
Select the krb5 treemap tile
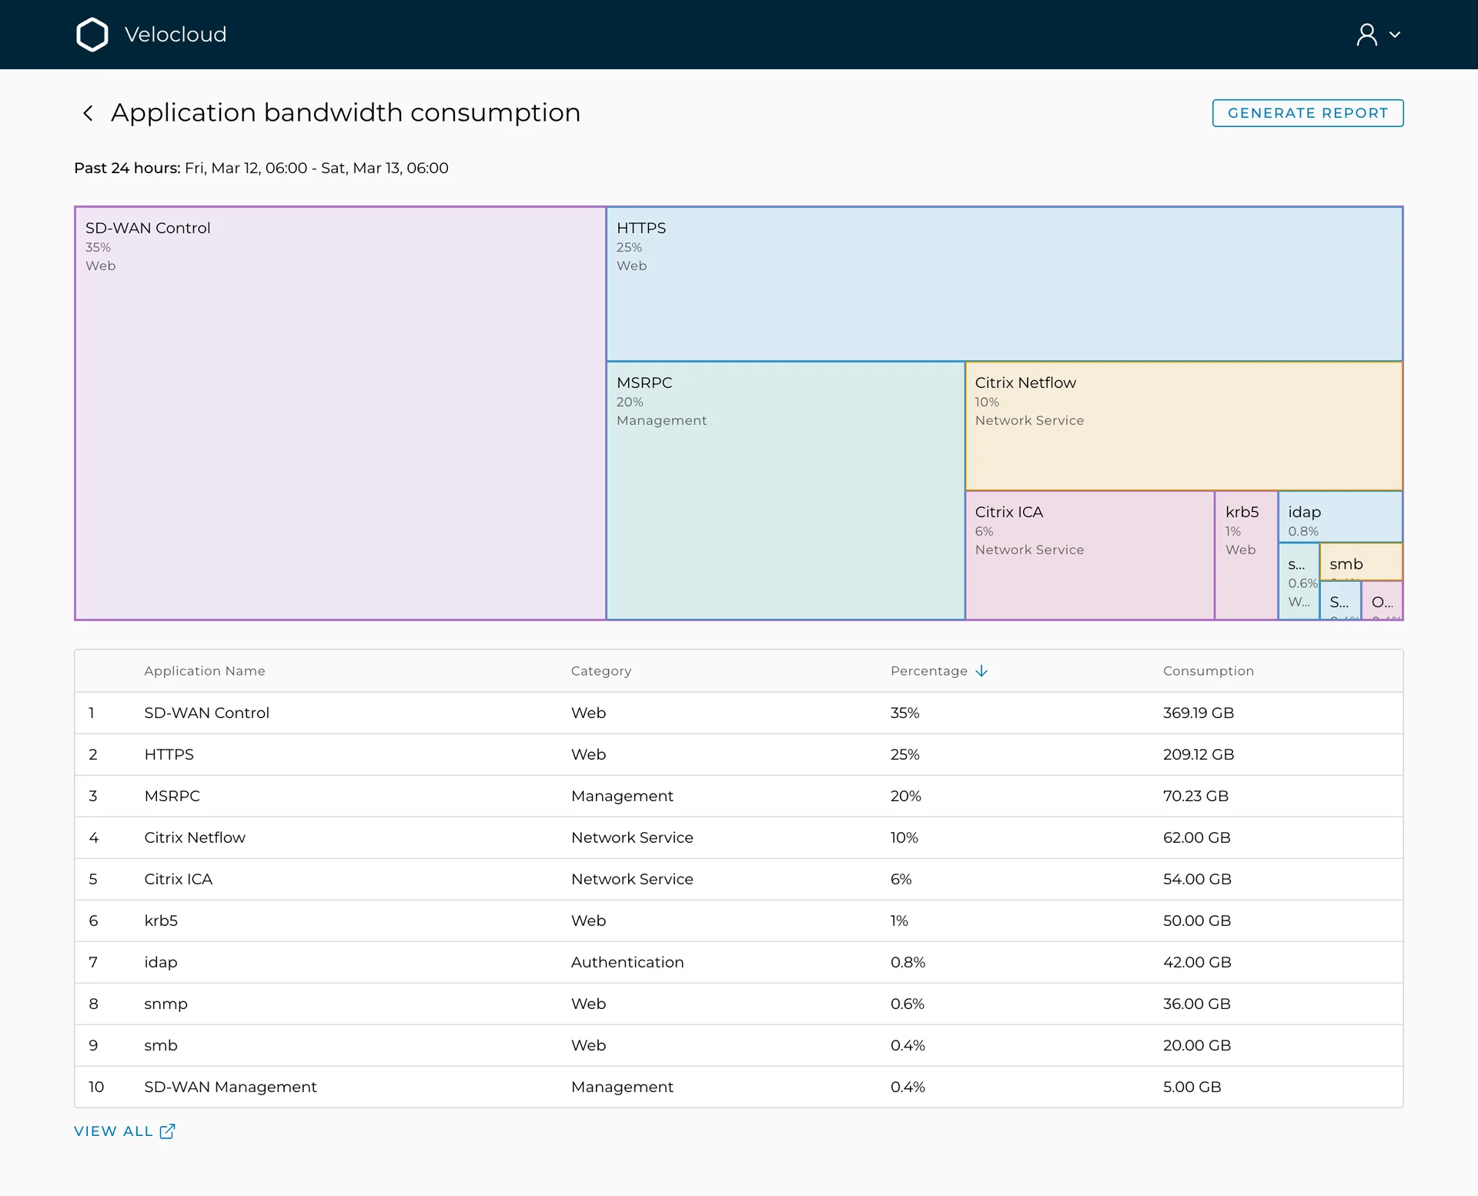click(x=1246, y=555)
